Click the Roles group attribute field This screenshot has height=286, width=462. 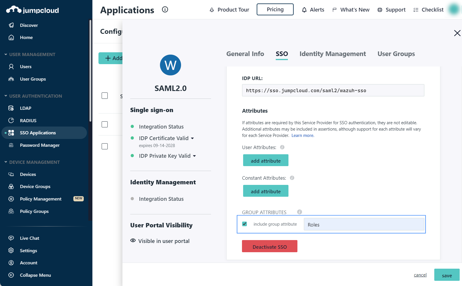pos(364,224)
